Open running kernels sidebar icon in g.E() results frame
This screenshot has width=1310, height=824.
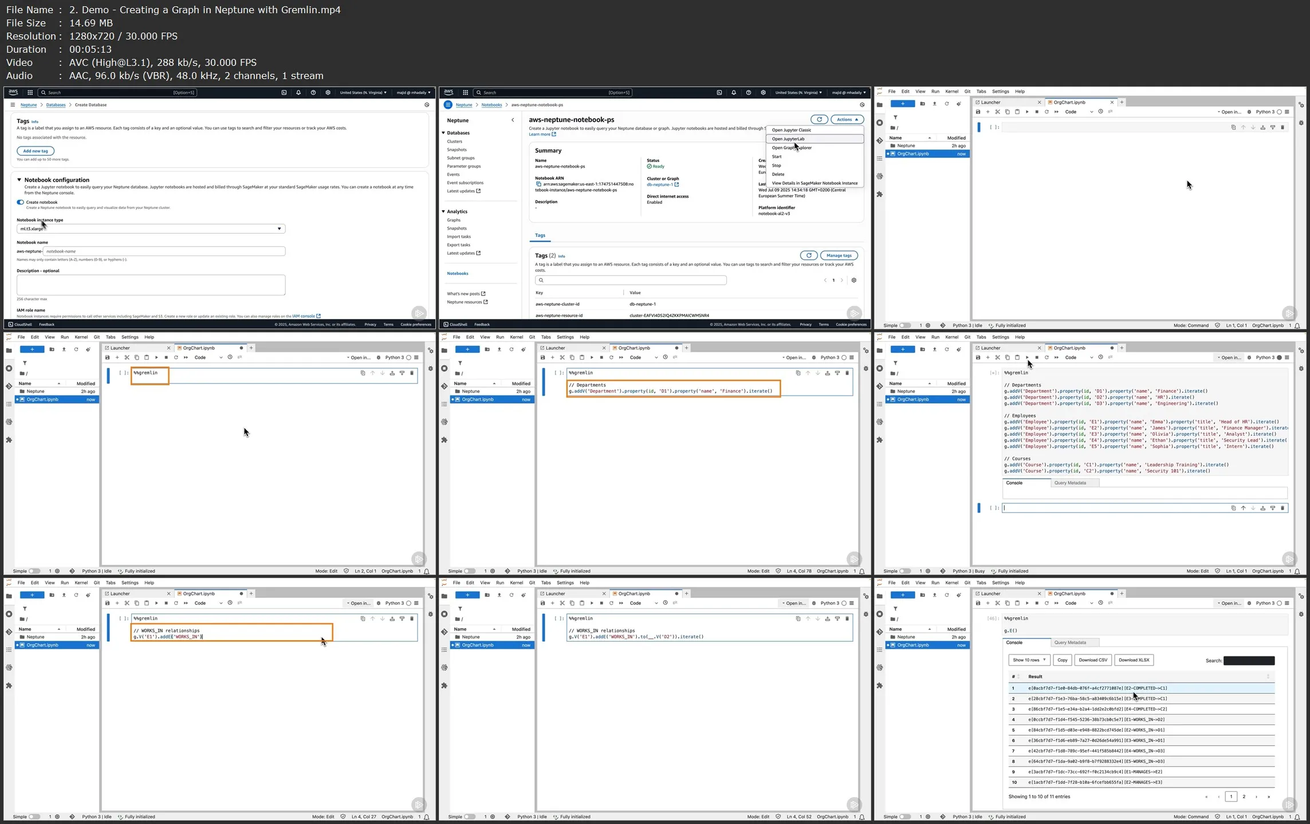[x=879, y=614]
